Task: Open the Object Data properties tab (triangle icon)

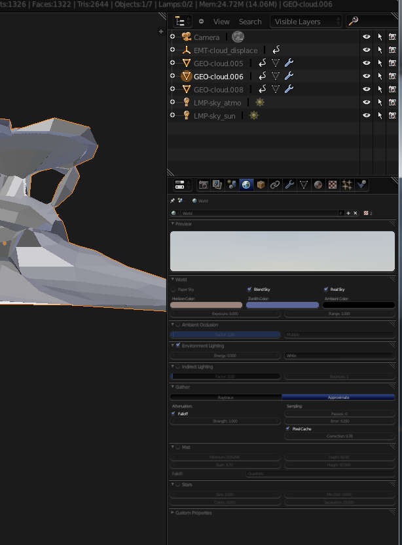Action: 304,185
